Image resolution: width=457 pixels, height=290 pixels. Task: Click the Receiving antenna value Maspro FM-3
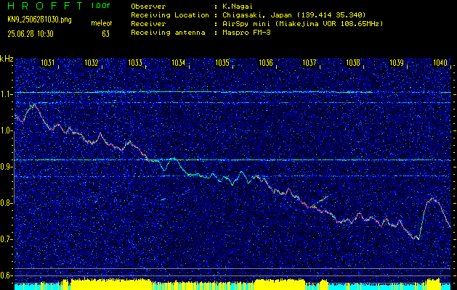tap(246, 33)
